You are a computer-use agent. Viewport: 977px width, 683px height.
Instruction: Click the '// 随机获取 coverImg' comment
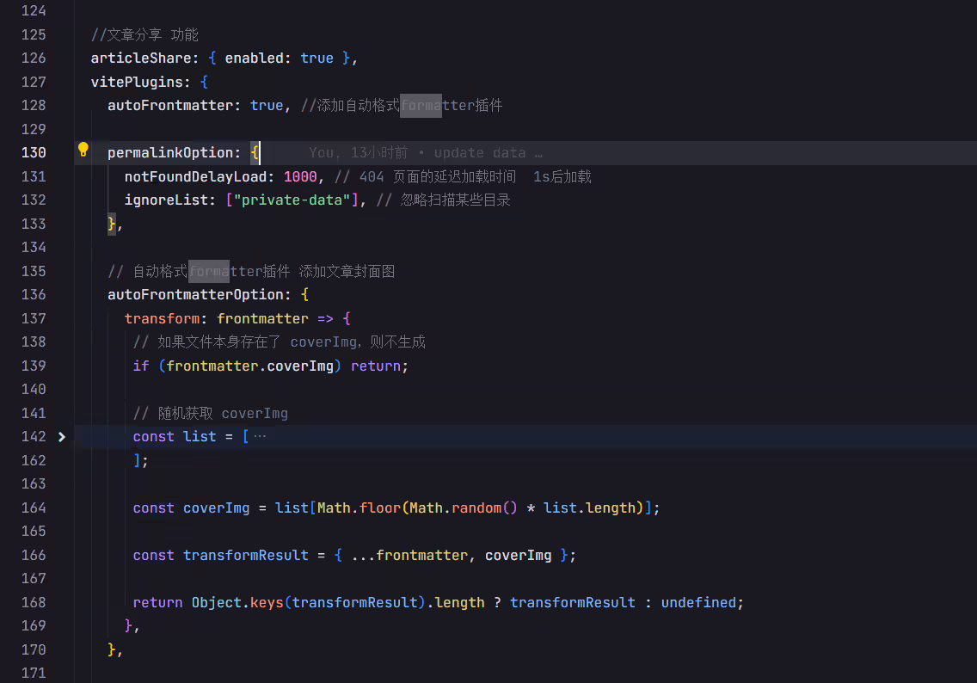click(x=211, y=413)
